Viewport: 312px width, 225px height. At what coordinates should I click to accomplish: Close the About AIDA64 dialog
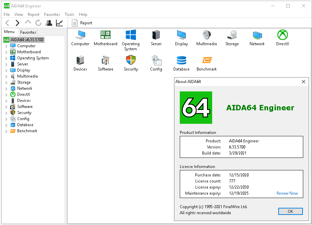(x=303, y=82)
